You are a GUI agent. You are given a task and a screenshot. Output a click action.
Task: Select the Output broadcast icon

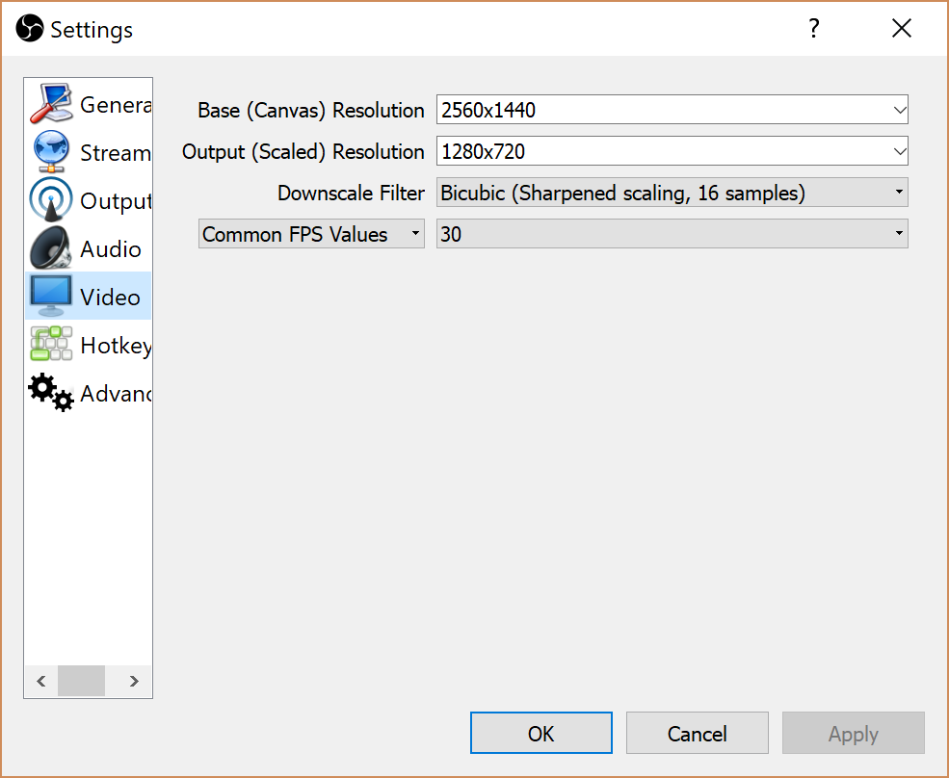pyautogui.click(x=51, y=200)
